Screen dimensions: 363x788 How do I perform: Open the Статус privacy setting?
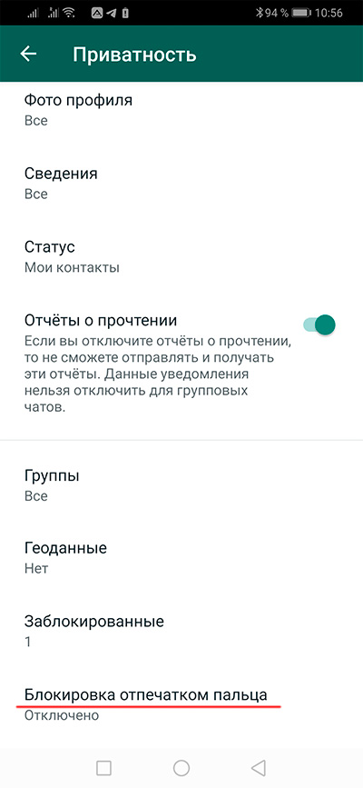(x=181, y=257)
